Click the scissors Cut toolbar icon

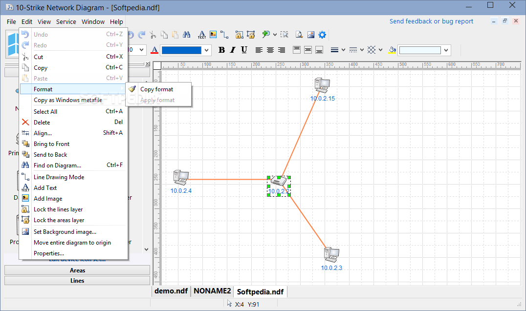click(153, 35)
